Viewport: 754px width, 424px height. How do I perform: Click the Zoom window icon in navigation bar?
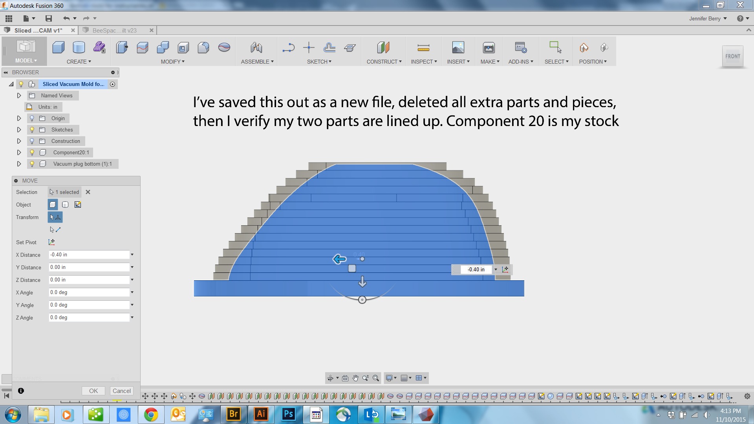point(376,378)
